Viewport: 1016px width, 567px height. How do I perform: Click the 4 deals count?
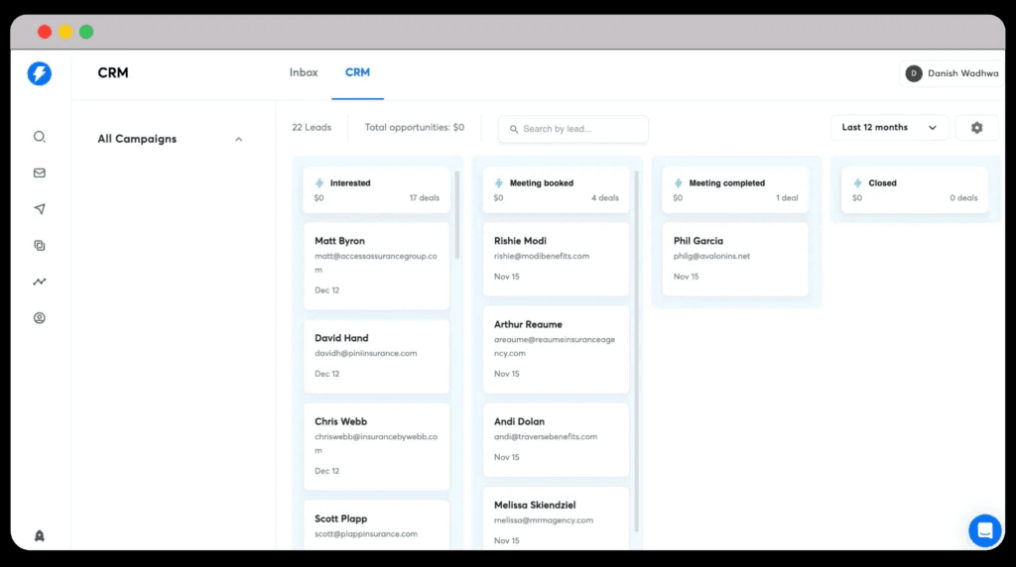pos(605,198)
